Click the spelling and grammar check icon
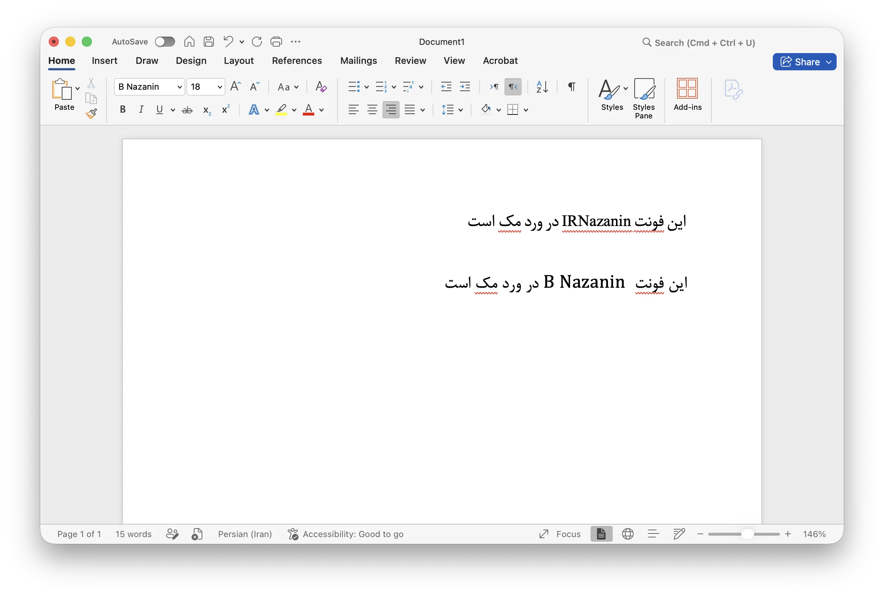Image resolution: width=884 pixels, height=597 pixels. point(197,534)
